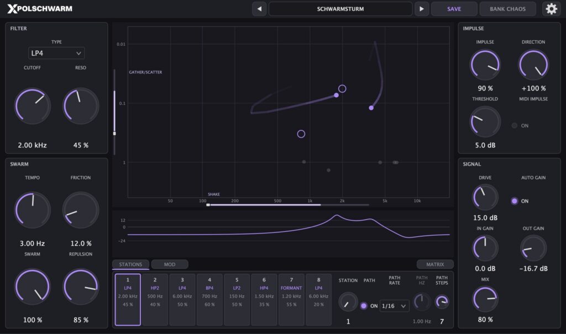Switch to the Stations tab
566x334 pixels.
(130, 264)
